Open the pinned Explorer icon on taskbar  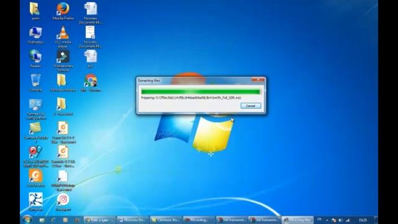click(x=42, y=220)
